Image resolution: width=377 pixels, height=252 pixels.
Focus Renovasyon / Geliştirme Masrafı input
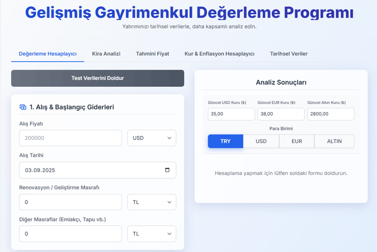(71, 202)
